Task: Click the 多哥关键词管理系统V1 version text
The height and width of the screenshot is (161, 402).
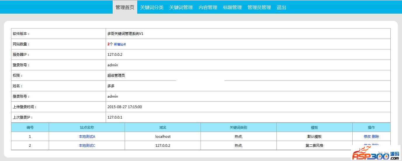Action: (125, 34)
